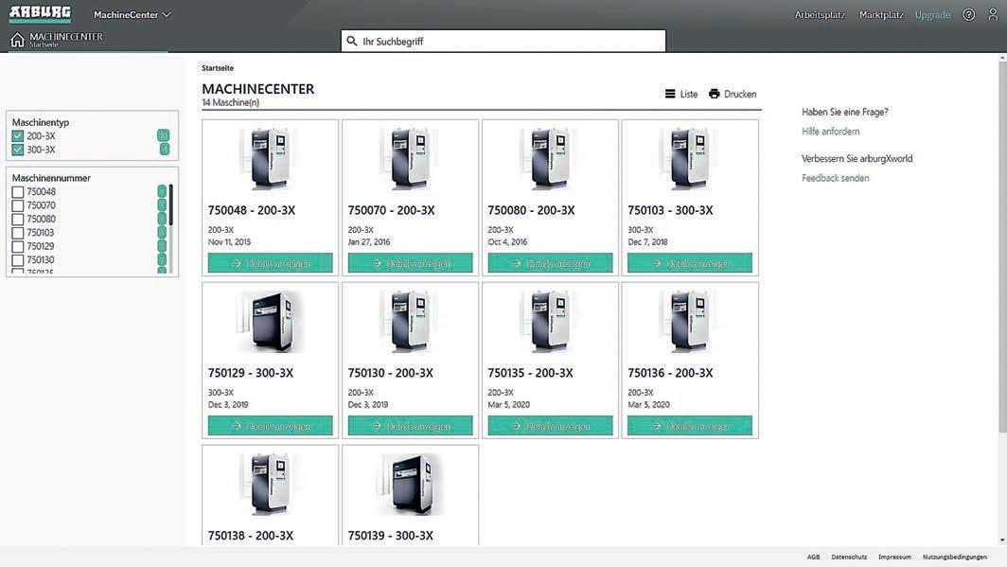Open Arbeitsplatz in the top menu

[x=820, y=15]
